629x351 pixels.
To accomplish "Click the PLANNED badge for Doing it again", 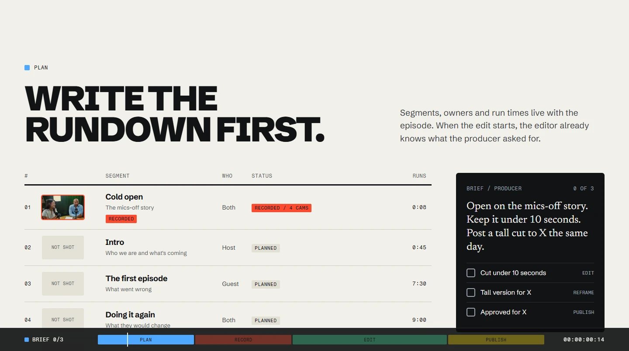I will pos(266,320).
